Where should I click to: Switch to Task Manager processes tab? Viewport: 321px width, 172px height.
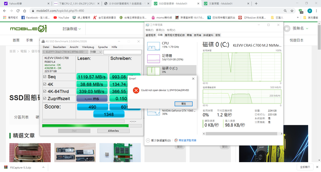click(151, 35)
